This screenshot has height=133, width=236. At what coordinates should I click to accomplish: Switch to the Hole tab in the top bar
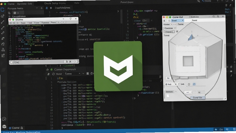click(x=77, y=3)
